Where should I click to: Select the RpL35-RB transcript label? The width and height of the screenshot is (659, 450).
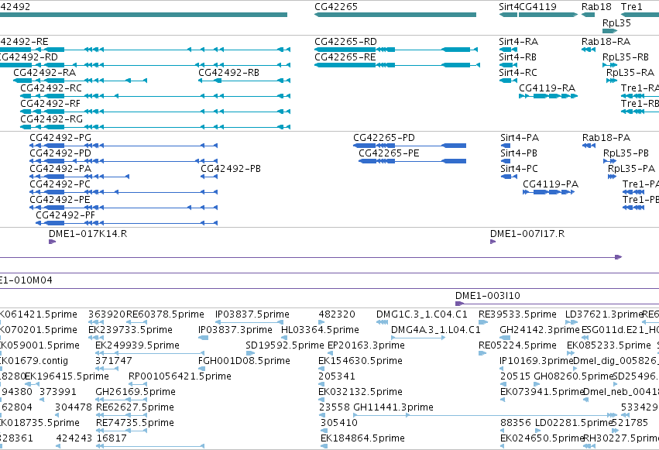[x=626, y=57]
